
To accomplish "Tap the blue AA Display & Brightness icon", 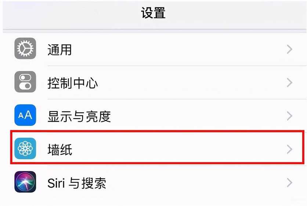I will coord(25,115).
